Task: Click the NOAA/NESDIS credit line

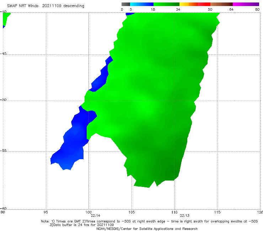Action: pyautogui.click(x=147, y=229)
